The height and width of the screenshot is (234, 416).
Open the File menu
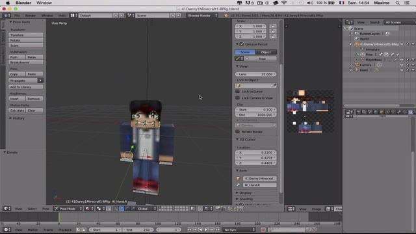tap(17, 16)
